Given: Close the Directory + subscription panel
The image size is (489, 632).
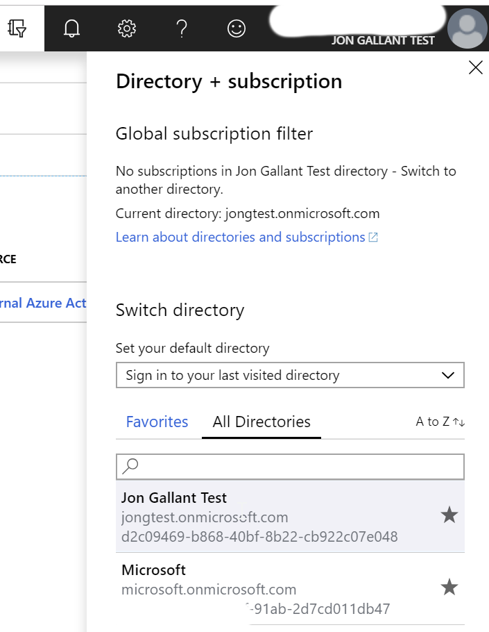Looking at the screenshot, I should [475, 67].
